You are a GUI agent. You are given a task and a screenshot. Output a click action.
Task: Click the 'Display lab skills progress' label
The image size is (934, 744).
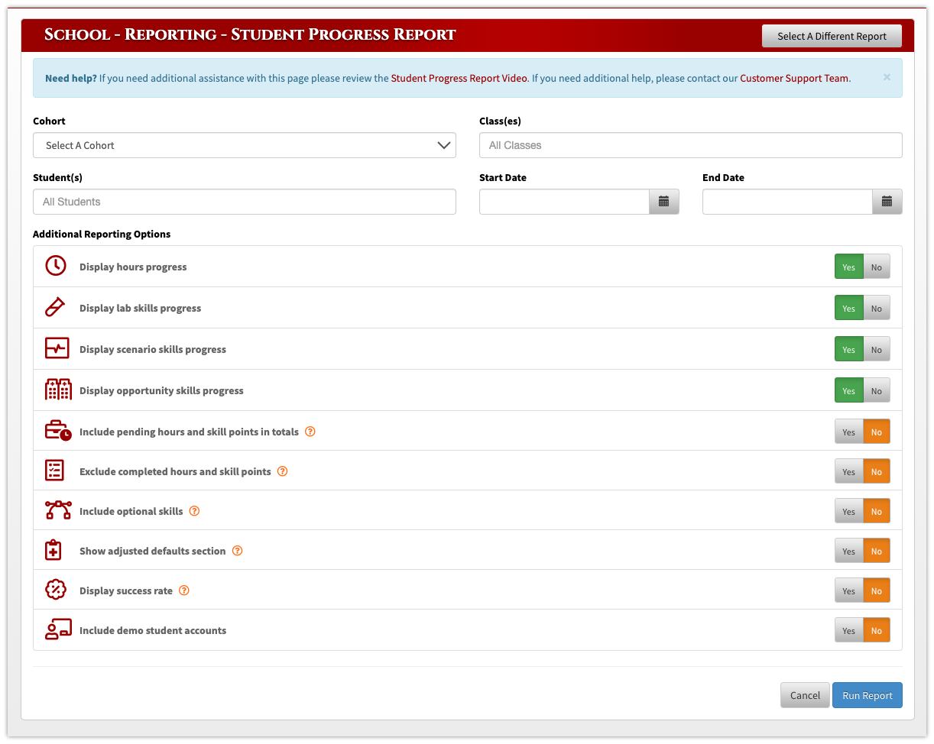141,309
